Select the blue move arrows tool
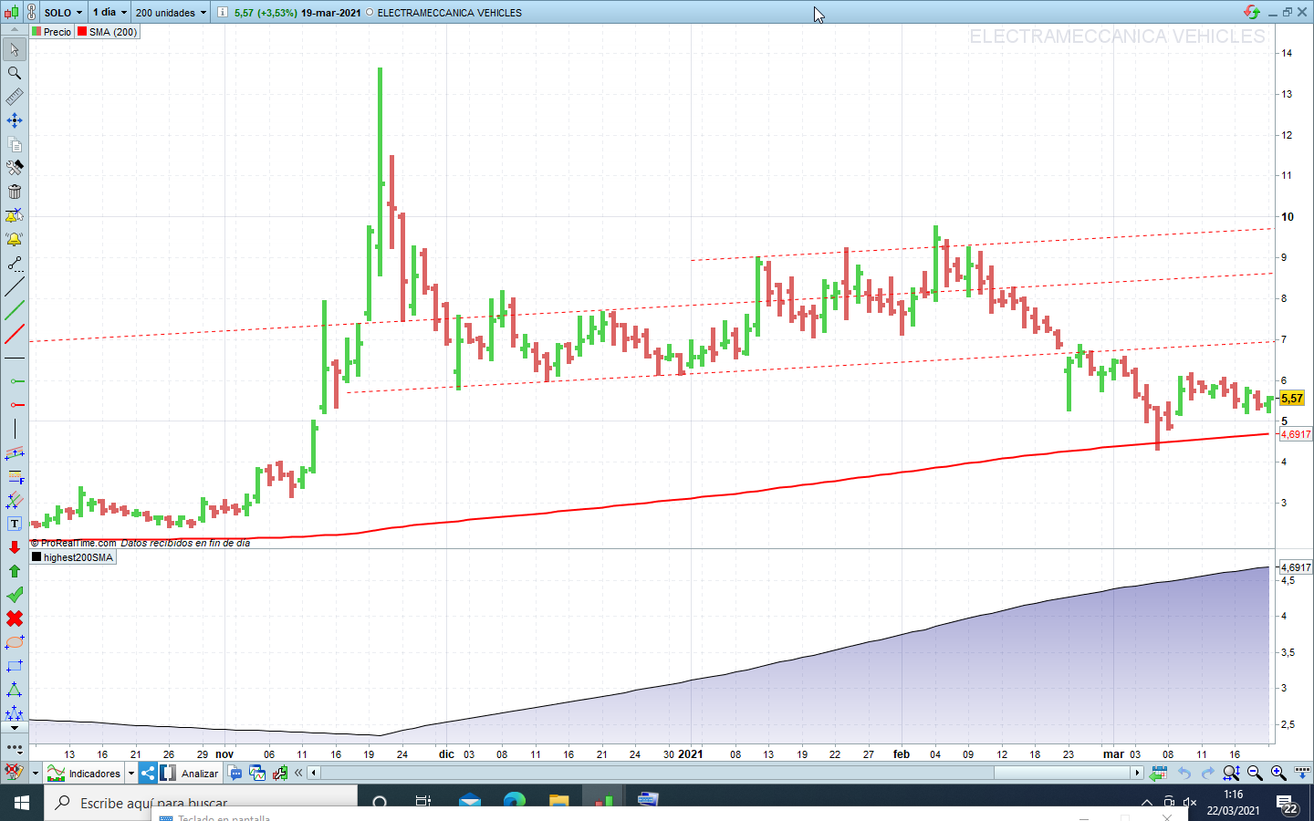This screenshot has width=1314, height=821. (x=15, y=120)
